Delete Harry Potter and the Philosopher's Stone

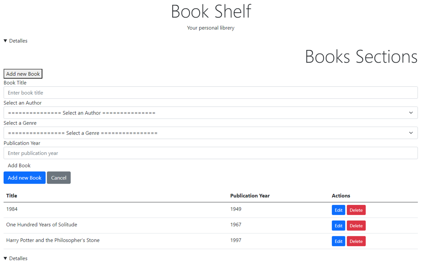click(356, 241)
